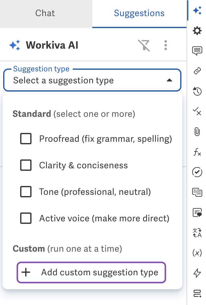Check the Proofread (fix grammar, spelling) box
Image resolution: width=206 pixels, height=305 pixels.
pos(26,139)
